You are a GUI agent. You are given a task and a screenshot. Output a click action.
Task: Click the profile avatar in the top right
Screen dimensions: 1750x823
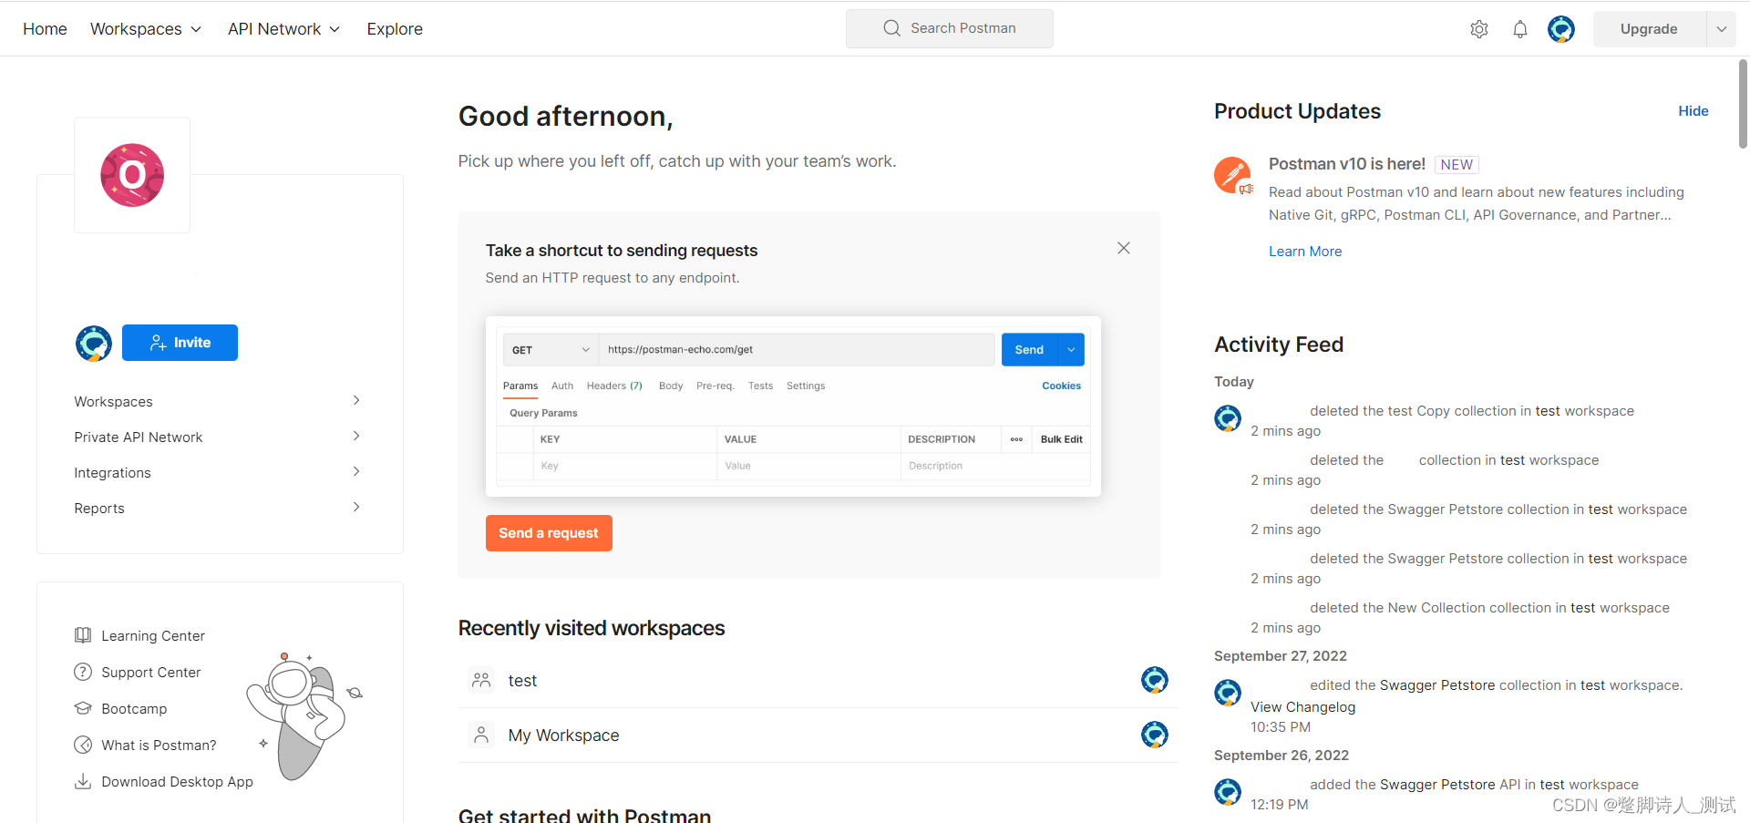pos(1561,28)
